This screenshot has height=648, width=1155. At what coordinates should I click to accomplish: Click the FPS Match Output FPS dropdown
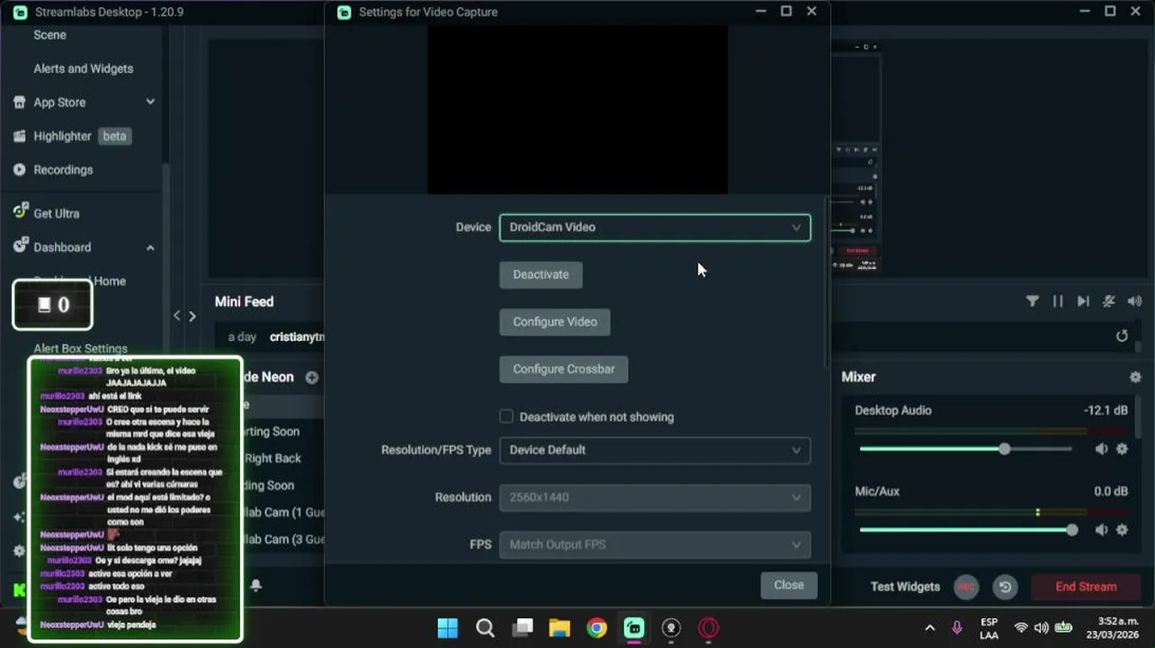point(655,544)
